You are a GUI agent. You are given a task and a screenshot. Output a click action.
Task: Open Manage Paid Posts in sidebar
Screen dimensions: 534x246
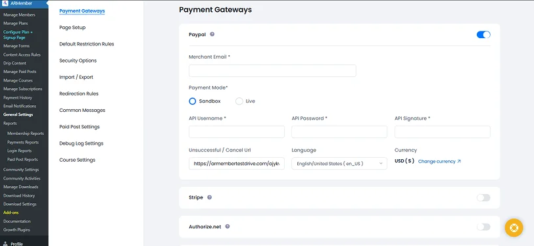coord(20,72)
